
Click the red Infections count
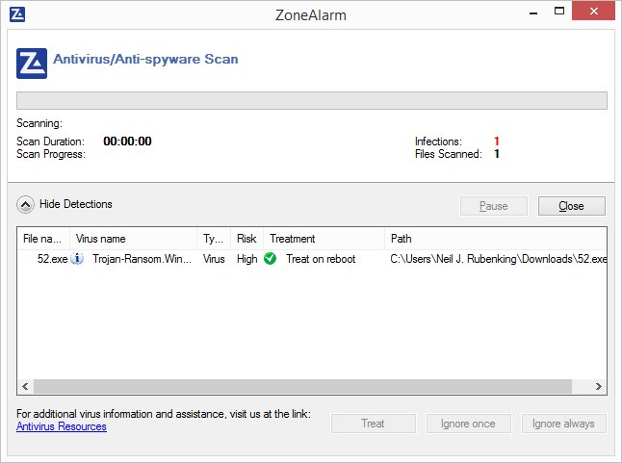point(496,141)
